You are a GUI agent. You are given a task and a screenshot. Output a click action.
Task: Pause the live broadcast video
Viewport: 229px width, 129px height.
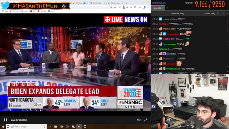(x=5, y=120)
